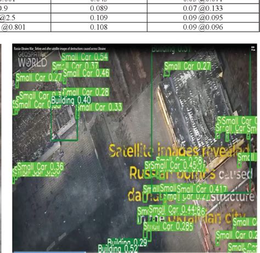Select the Small Car 0.36 detection label

(x=41, y=166)
